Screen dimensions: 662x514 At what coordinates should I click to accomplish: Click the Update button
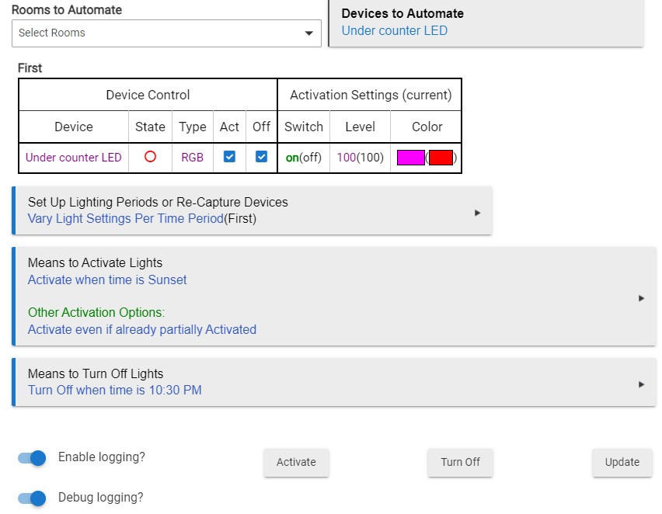coord(622,463)
